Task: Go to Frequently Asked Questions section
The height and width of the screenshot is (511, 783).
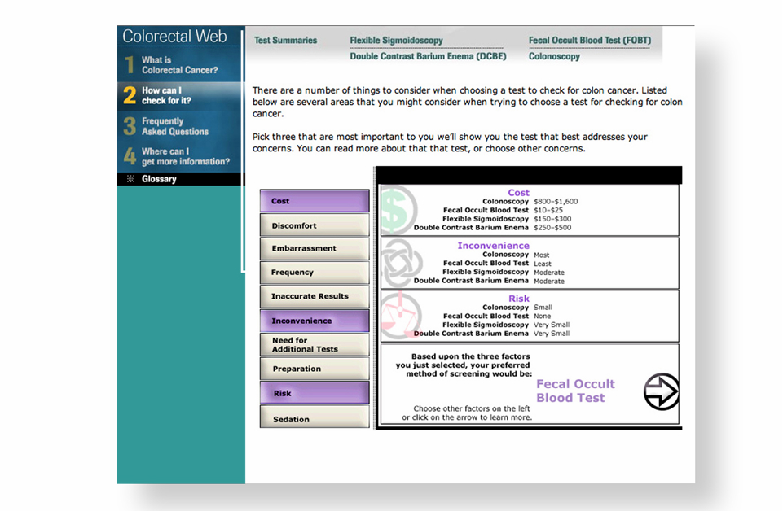Action: [175, 126]
